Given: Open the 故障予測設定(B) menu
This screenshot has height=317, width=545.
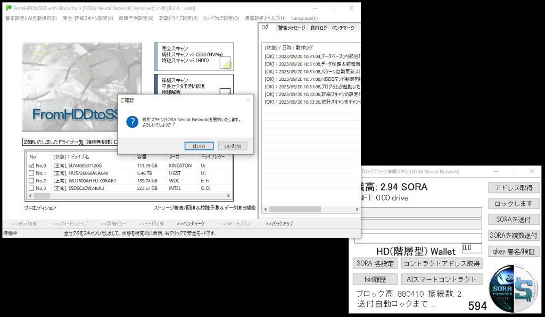Looking at the screenshot, I should point(136,18).
